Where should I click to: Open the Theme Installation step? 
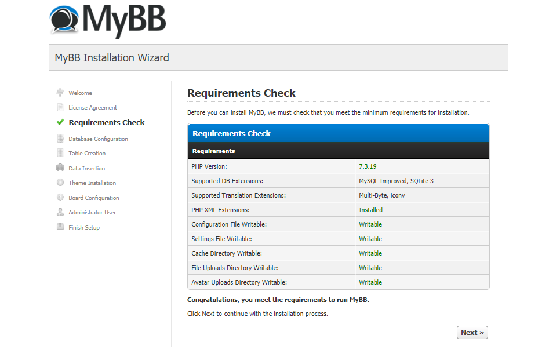coord(92,183)
